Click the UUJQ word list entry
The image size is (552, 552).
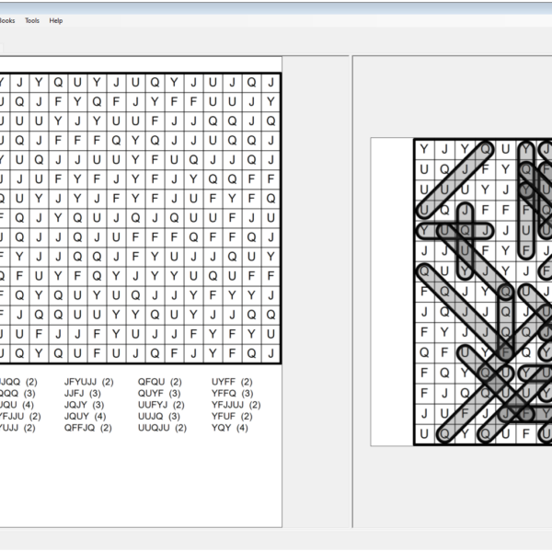click(152, 417)
